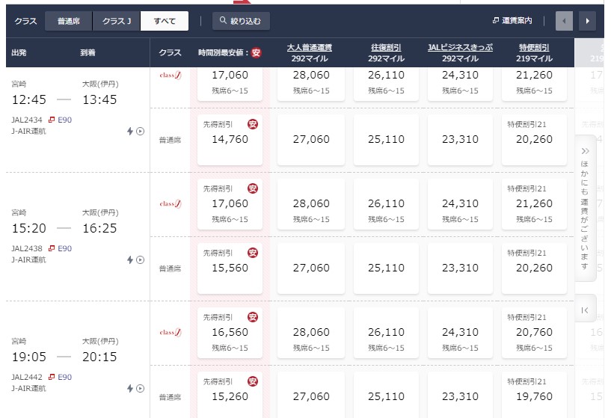Click the Class J logo in 19:05 flight row
The image size is (614, 418).
click(171, 332)
